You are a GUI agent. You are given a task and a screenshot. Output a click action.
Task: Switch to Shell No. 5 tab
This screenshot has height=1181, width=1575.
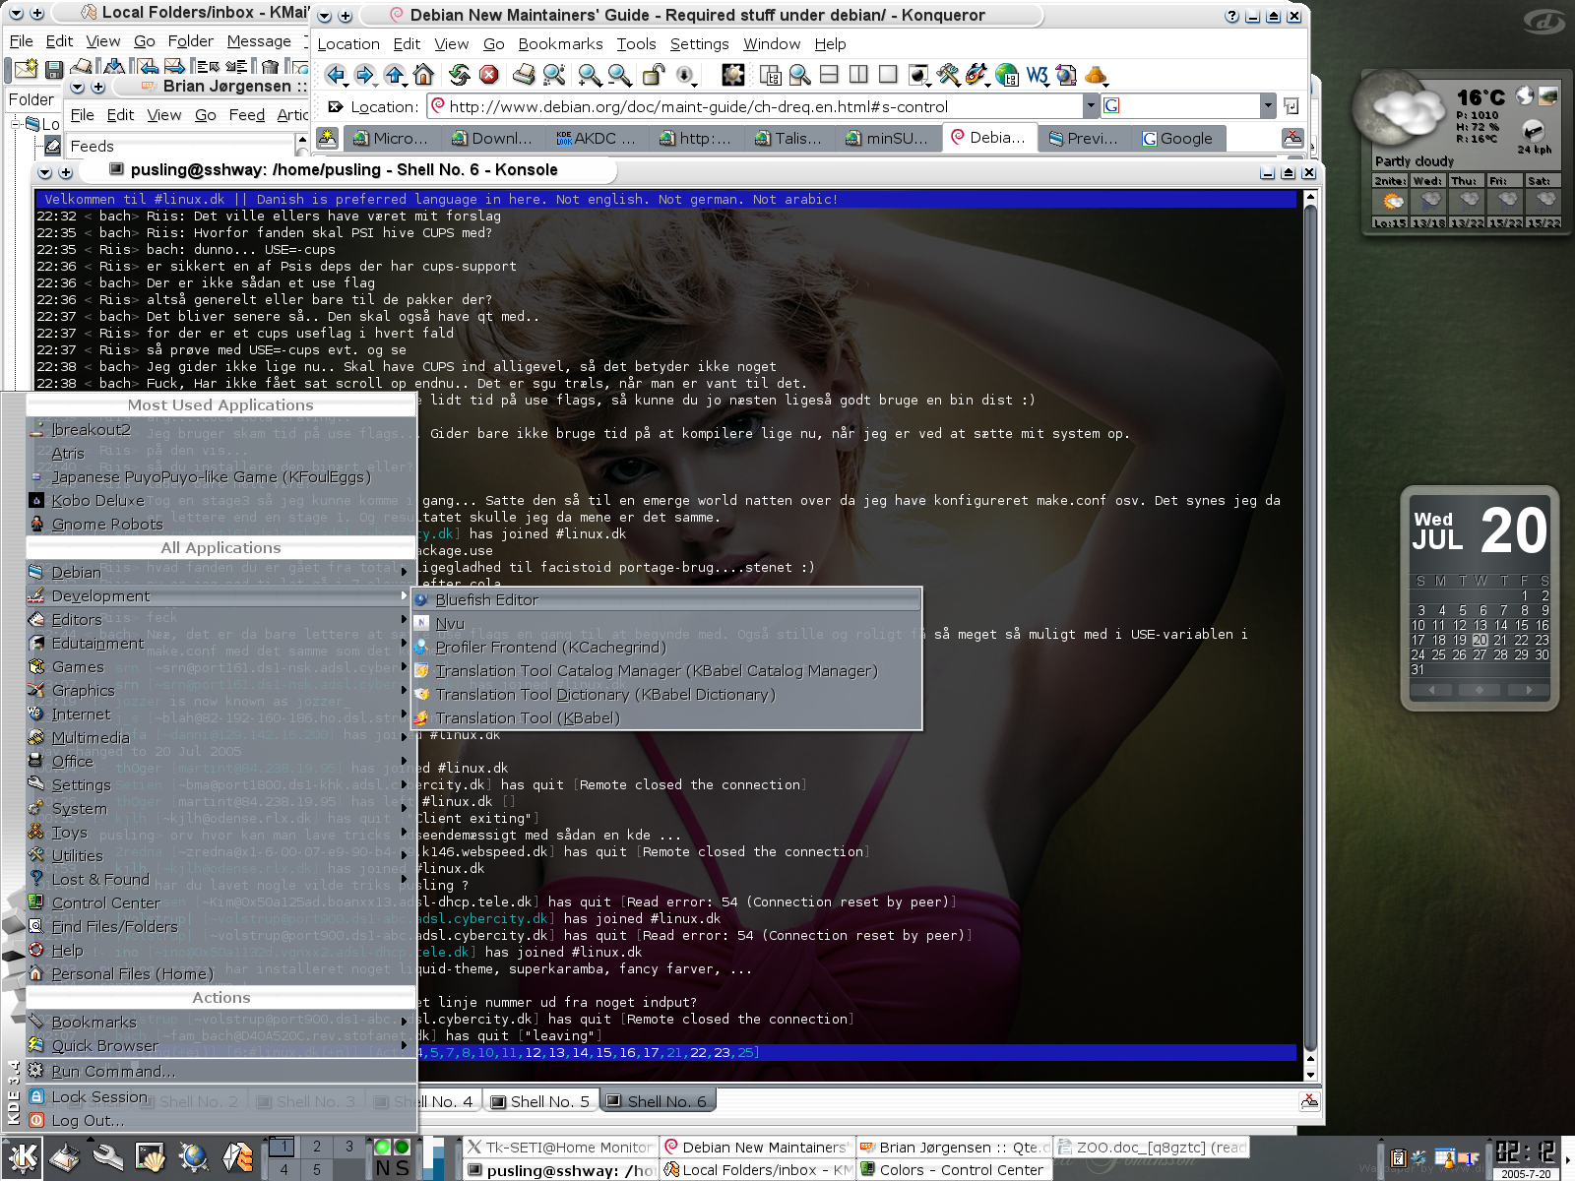pyautogui.click(x=540, y=1101)
